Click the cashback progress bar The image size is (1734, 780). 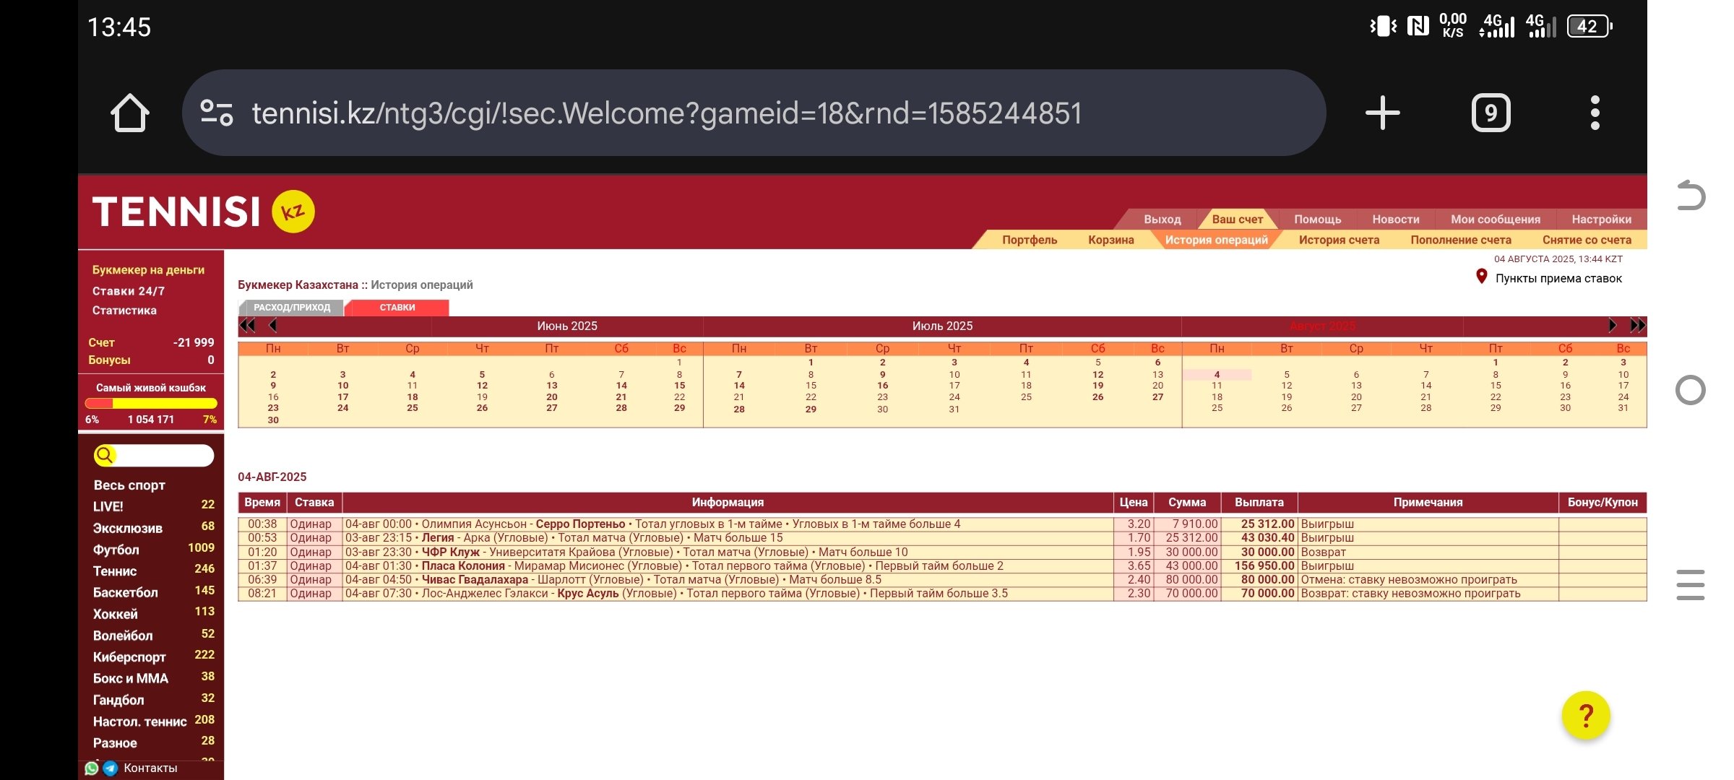tap(151, 404)
